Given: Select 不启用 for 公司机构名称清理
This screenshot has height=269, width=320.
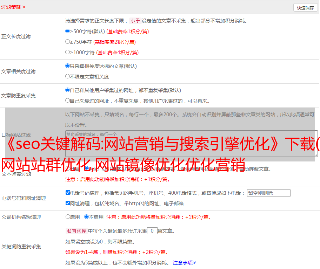Looking at the screenshot, I should [x=86, y=217].
